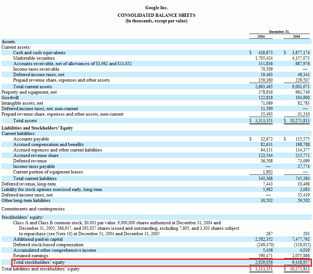313x274 pixels.
Task: Click 'Deferred stock-based compensation' label
Action: tap(48, 245)
